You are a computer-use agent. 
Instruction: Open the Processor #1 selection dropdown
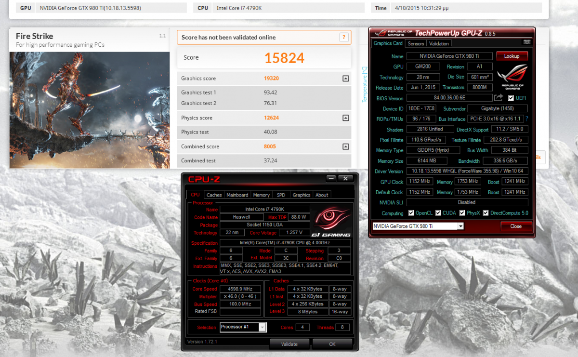[263, 328]
